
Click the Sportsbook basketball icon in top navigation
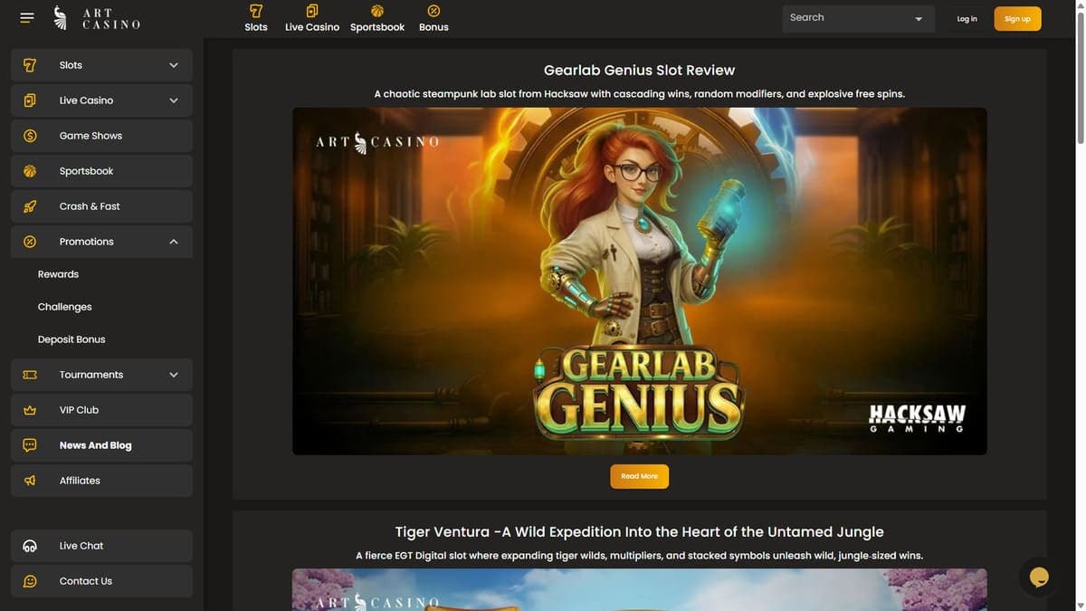point(377,11)
